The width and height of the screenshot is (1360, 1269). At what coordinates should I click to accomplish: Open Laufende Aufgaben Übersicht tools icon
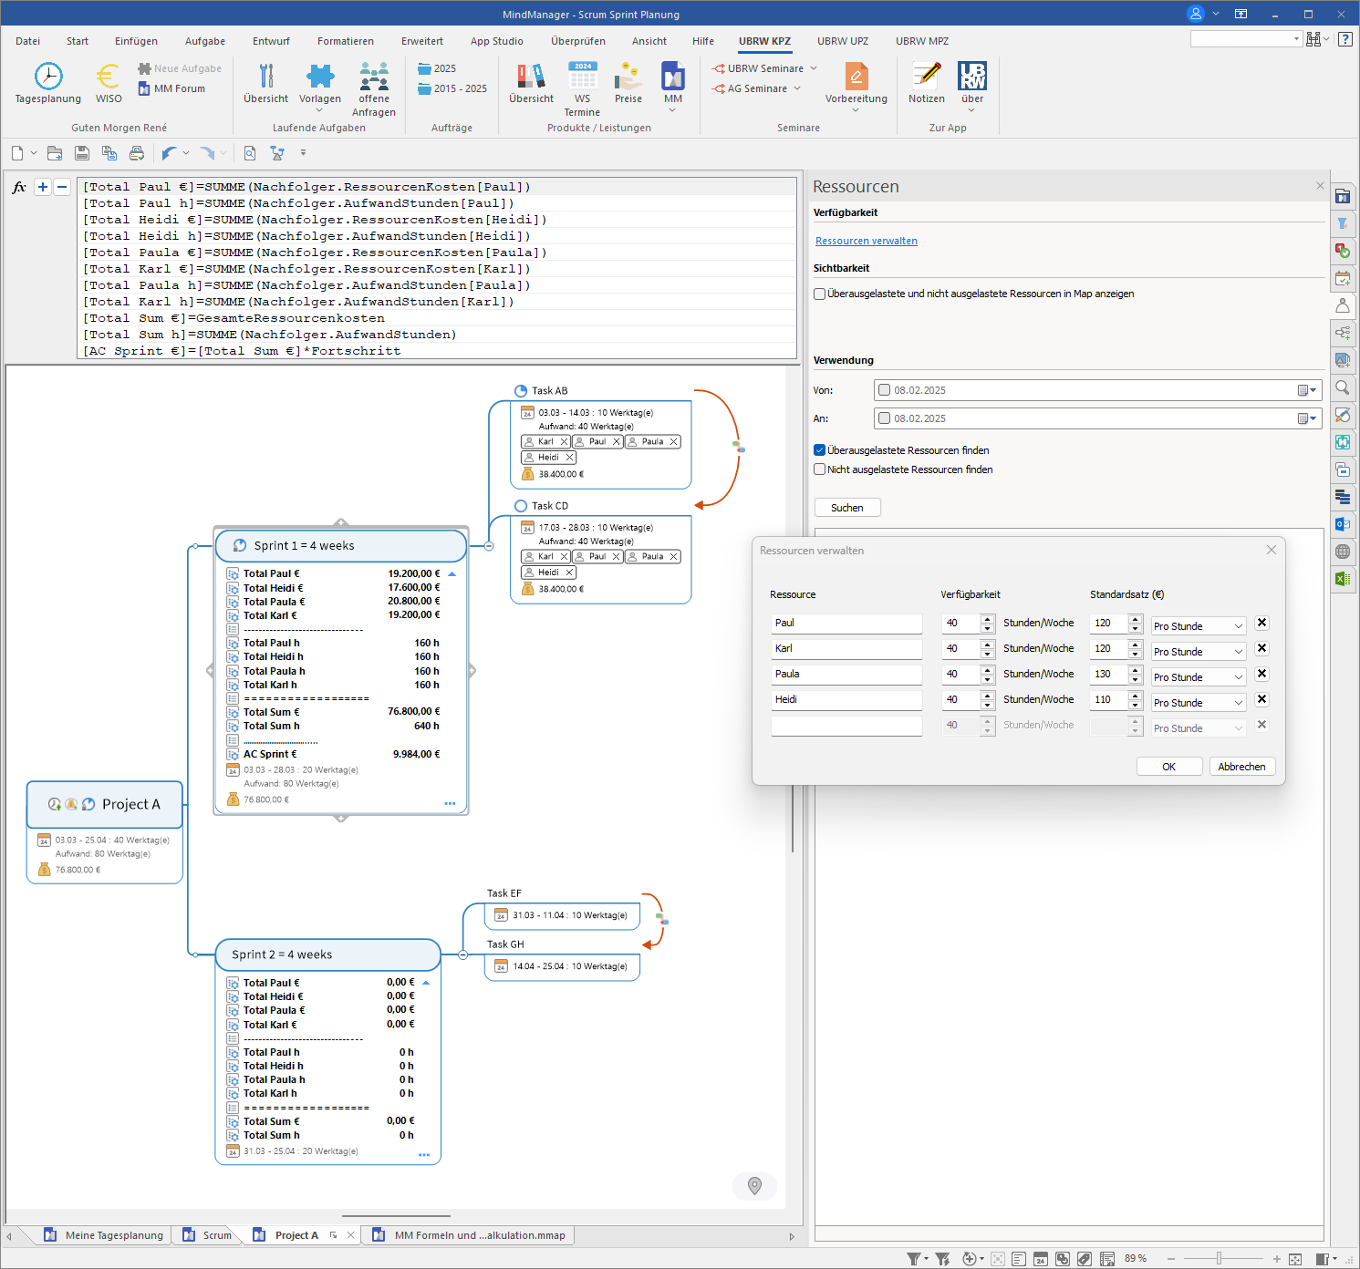pyautogui.click(x=265, y=76)
